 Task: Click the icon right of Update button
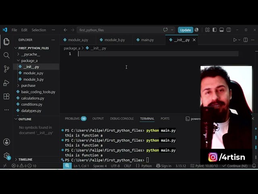pyautogui.click(x=196, y=30)
